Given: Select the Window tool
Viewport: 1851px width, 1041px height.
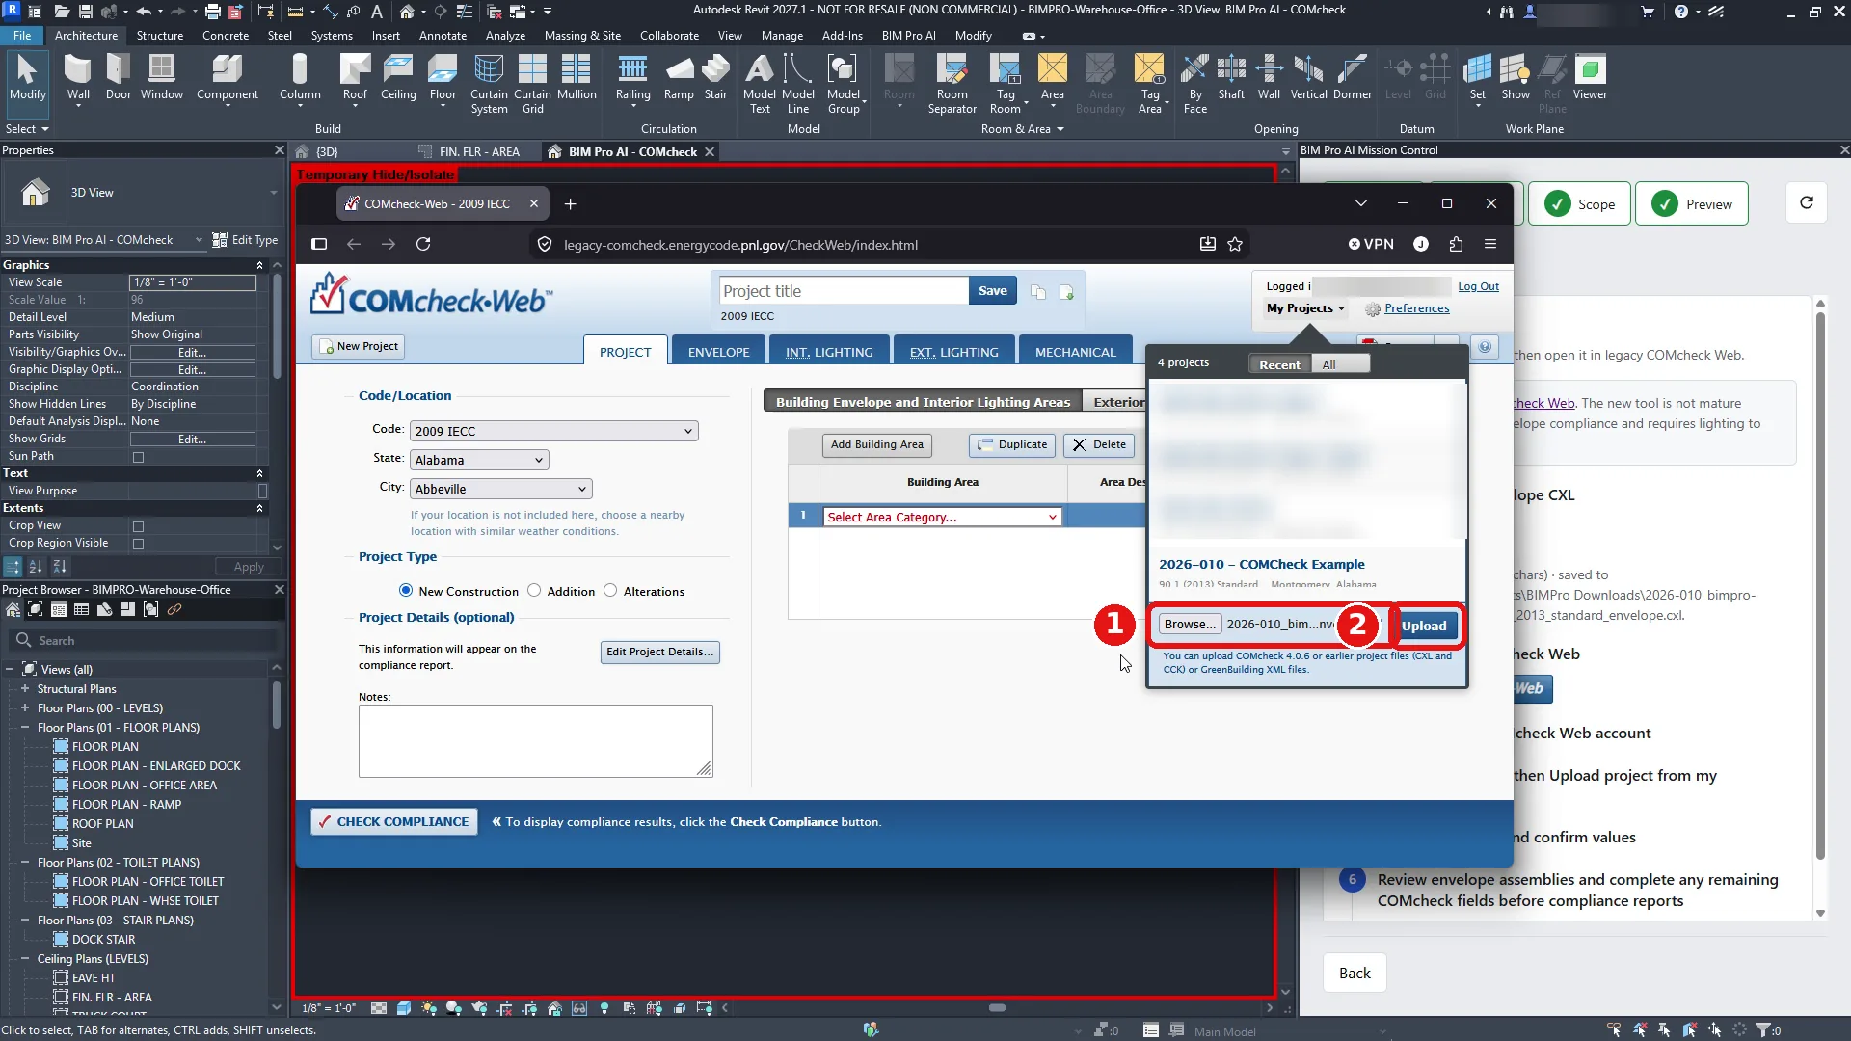Looking at the screenshot, I should (161, 77).
